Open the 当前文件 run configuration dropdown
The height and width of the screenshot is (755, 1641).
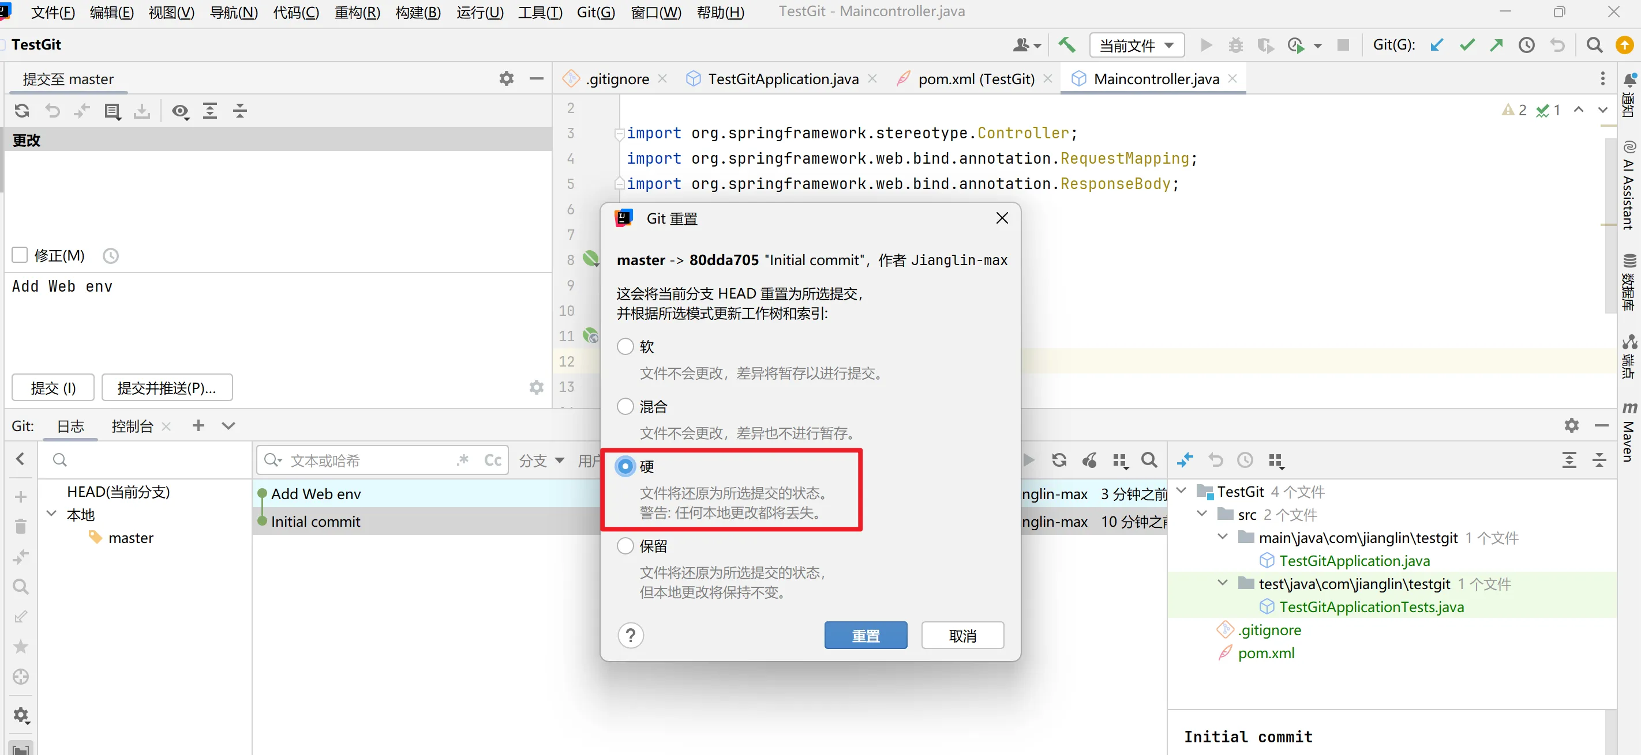(x=1137, y=45)
